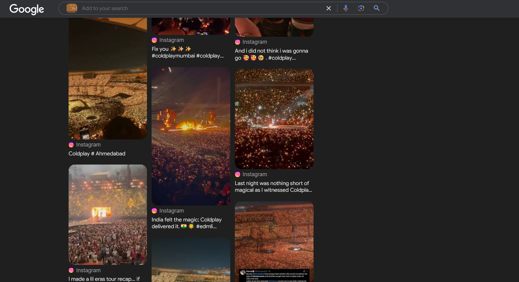Click the Google logo
This screenshot has height=282, width=519.
click(x=27, y=9)
